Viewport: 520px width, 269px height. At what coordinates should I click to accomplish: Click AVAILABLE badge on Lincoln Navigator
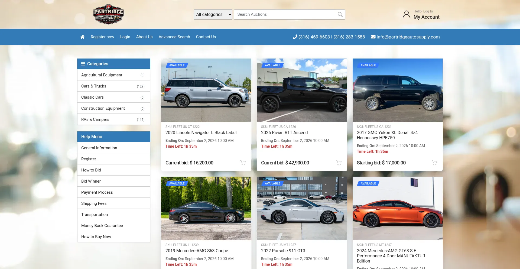177,65
